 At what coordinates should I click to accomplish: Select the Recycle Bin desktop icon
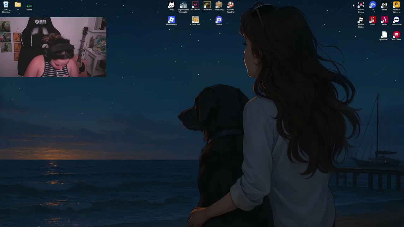click(6, 7)
